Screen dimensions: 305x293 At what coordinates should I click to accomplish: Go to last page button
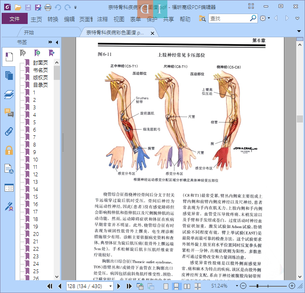click(129, 286)
